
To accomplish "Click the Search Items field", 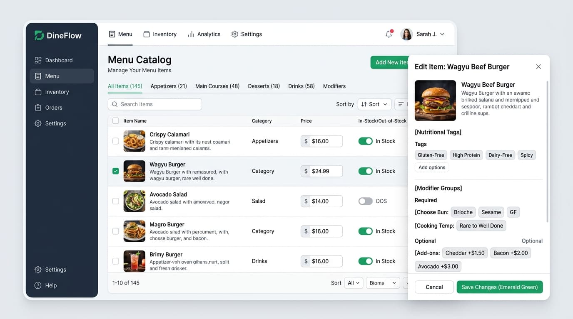I will (x=155, y=104).
